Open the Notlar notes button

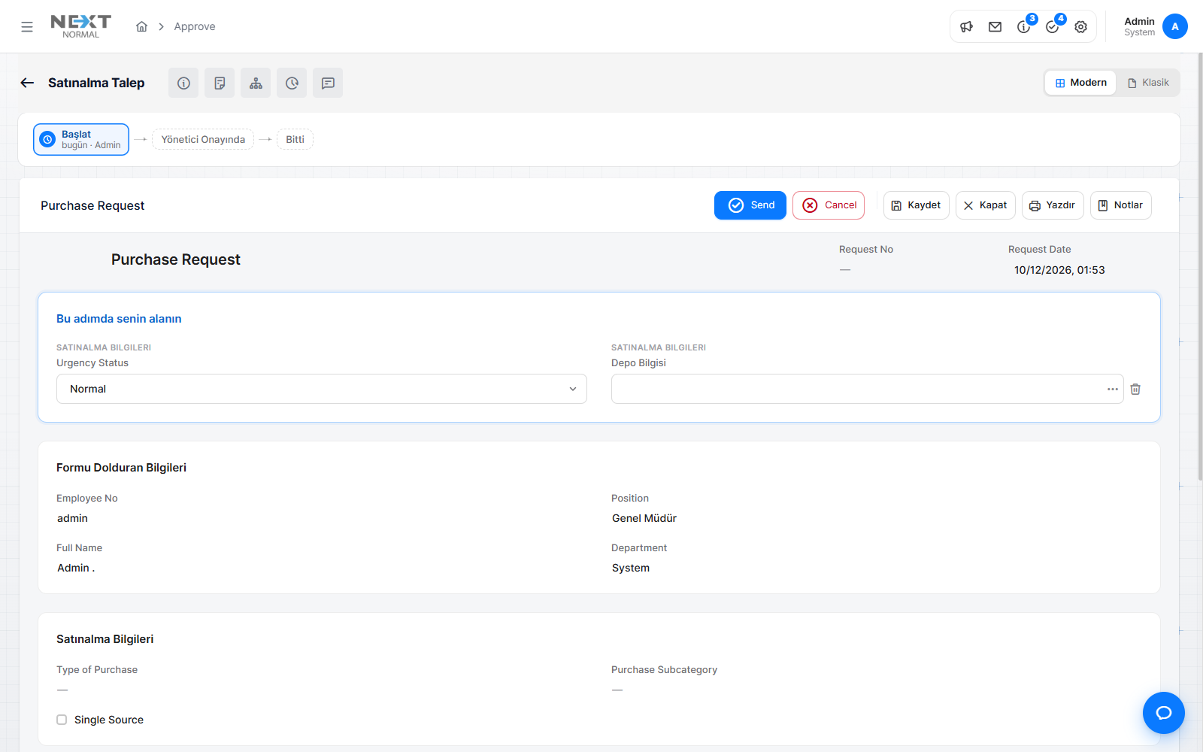(x=1121, y=205)
